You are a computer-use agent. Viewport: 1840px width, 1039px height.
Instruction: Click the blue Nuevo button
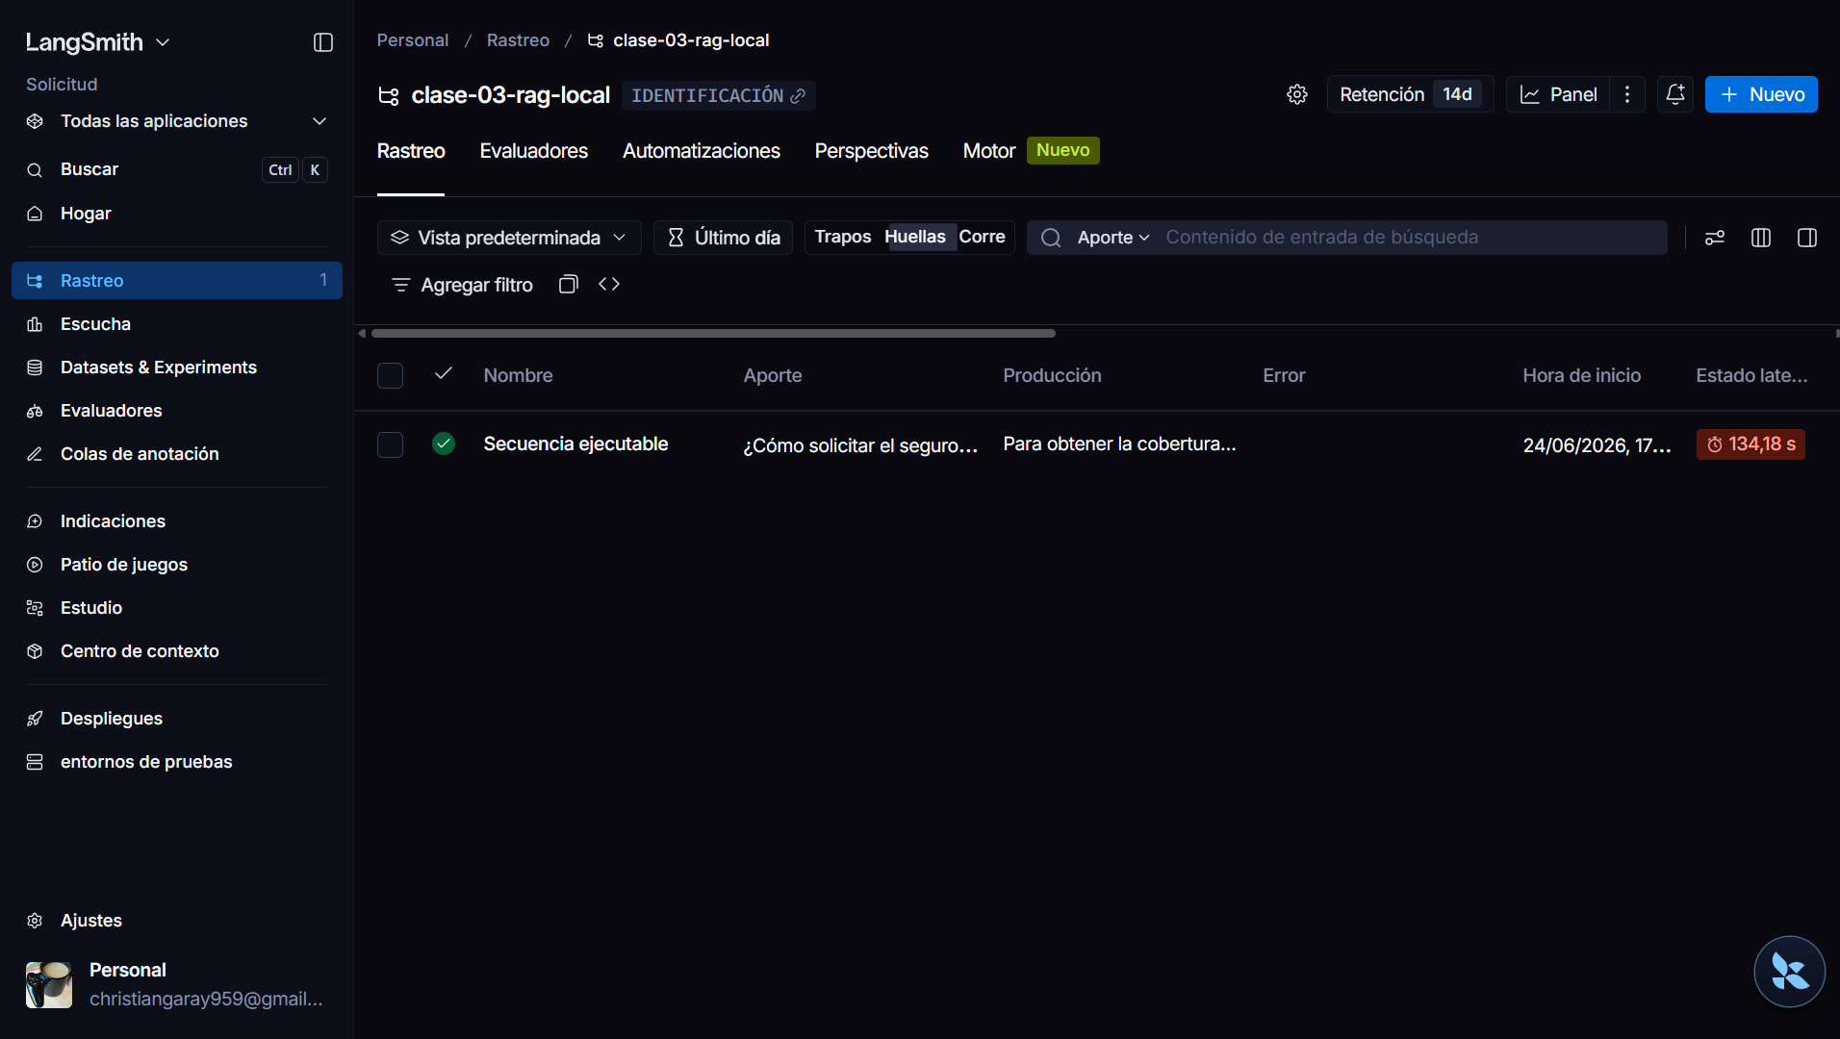click(1761, 94)
